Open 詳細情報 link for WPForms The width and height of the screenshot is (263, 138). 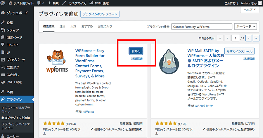(x=137, y=59)
